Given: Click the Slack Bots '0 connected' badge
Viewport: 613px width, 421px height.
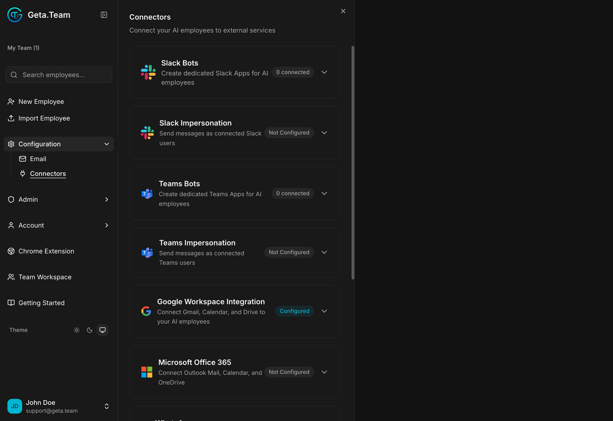Looking at the screenshot, I should coord(293,72).
